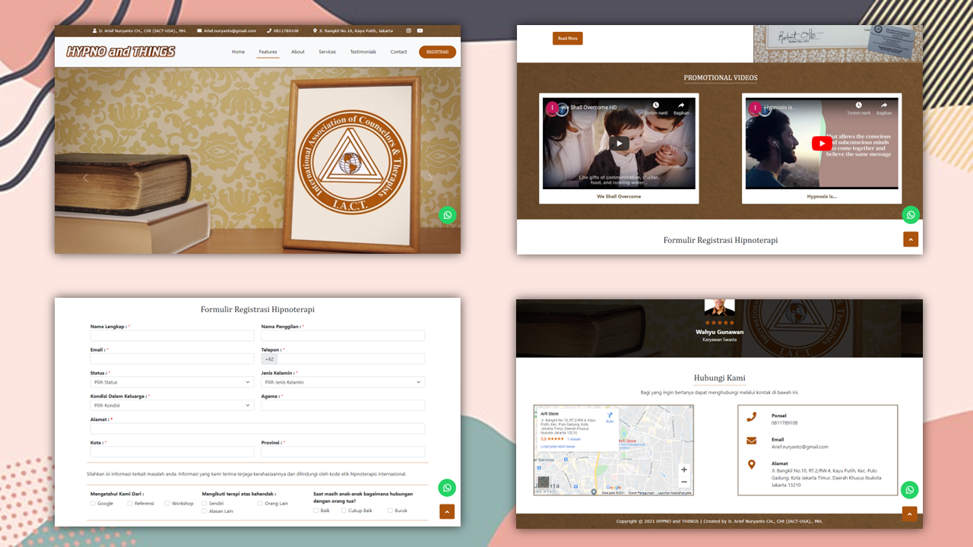Click share arrow on 'Hypnosis is...' video
Viewport: 973px width, 547px height.
click(x=883, y=107)
